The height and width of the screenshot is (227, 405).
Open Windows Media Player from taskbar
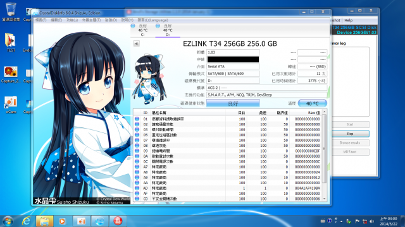click(x=62, y=221)
